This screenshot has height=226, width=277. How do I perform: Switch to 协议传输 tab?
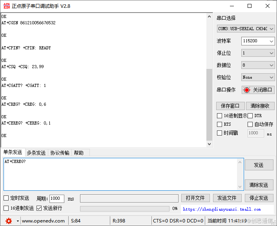pos(60,153)
